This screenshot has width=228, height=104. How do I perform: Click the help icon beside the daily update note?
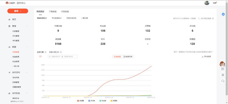coord(213,18)
